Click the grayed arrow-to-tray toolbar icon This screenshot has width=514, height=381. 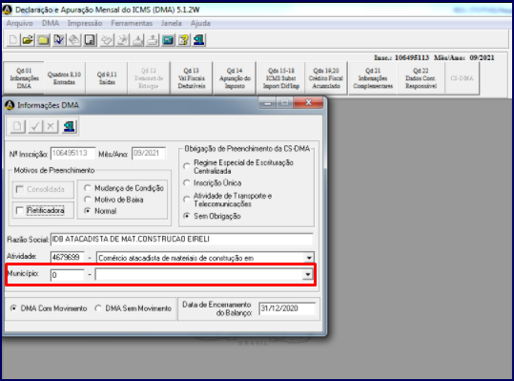point(122,40)
